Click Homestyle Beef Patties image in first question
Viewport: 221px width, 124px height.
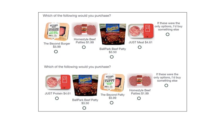(85, 30)
